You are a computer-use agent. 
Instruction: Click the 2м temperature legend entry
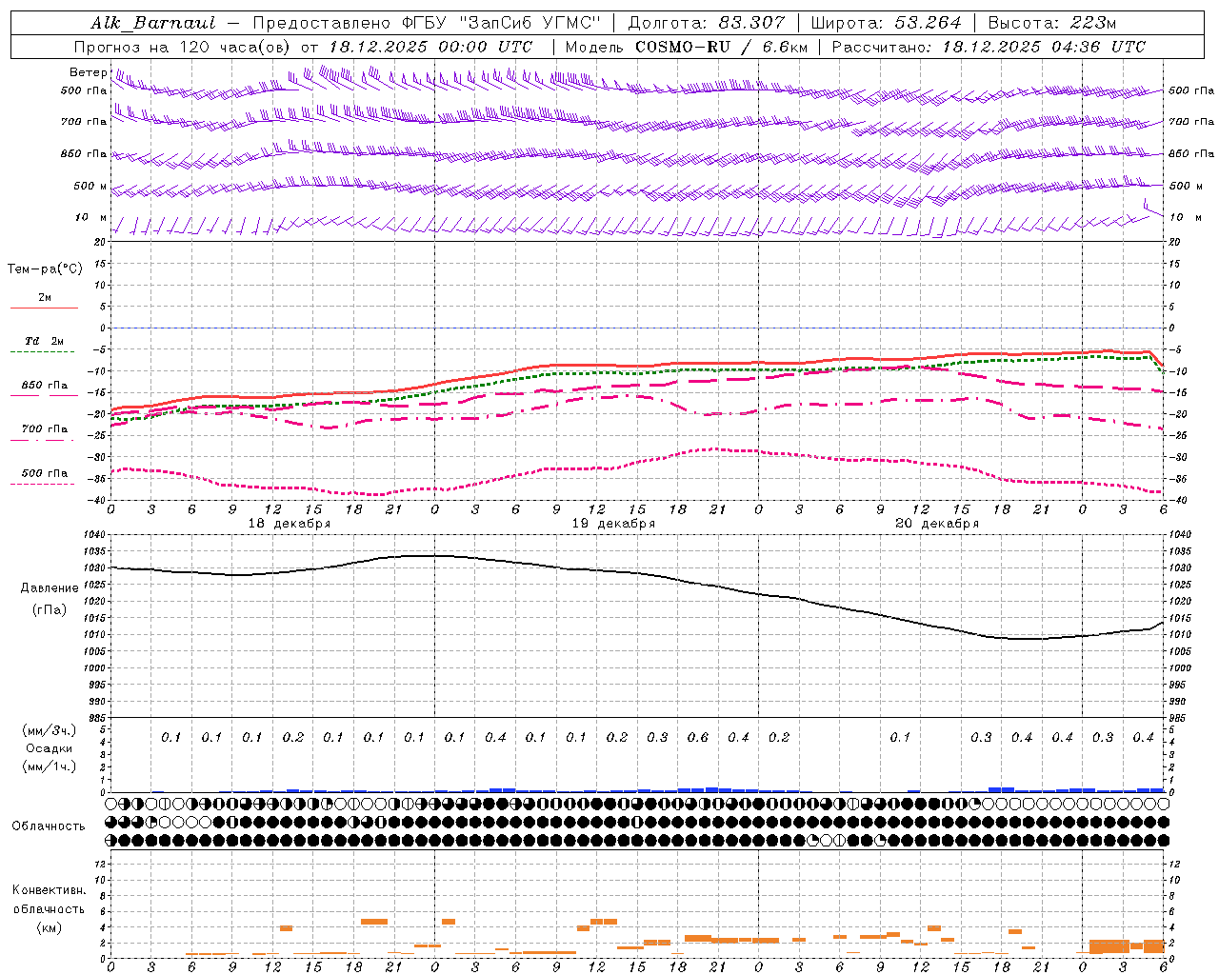tap(45, 298)
